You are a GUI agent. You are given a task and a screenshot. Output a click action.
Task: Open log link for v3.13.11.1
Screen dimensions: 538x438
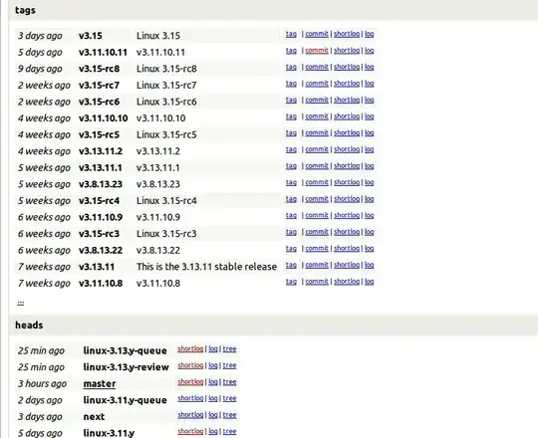point(369,166)
